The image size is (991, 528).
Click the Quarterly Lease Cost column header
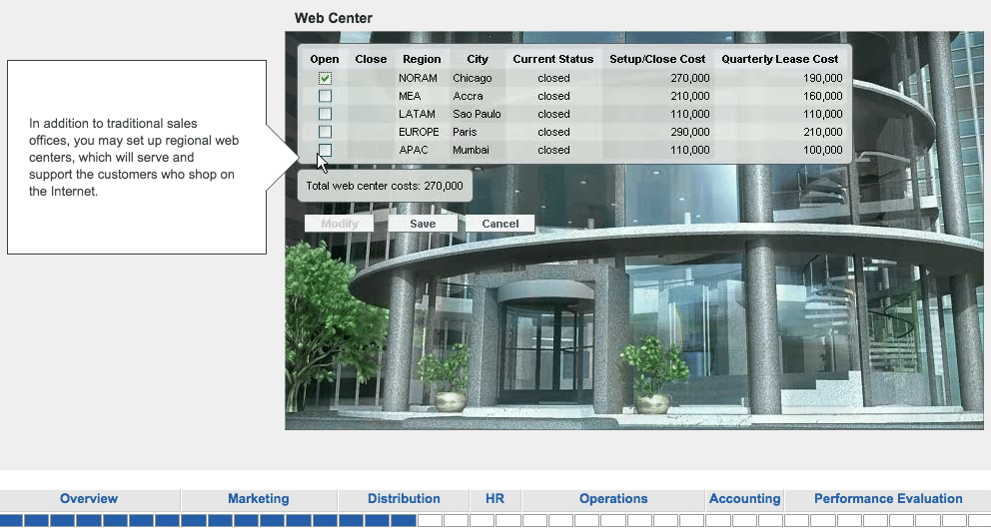779,59
